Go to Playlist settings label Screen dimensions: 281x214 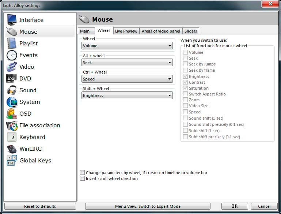pos(29,44)
